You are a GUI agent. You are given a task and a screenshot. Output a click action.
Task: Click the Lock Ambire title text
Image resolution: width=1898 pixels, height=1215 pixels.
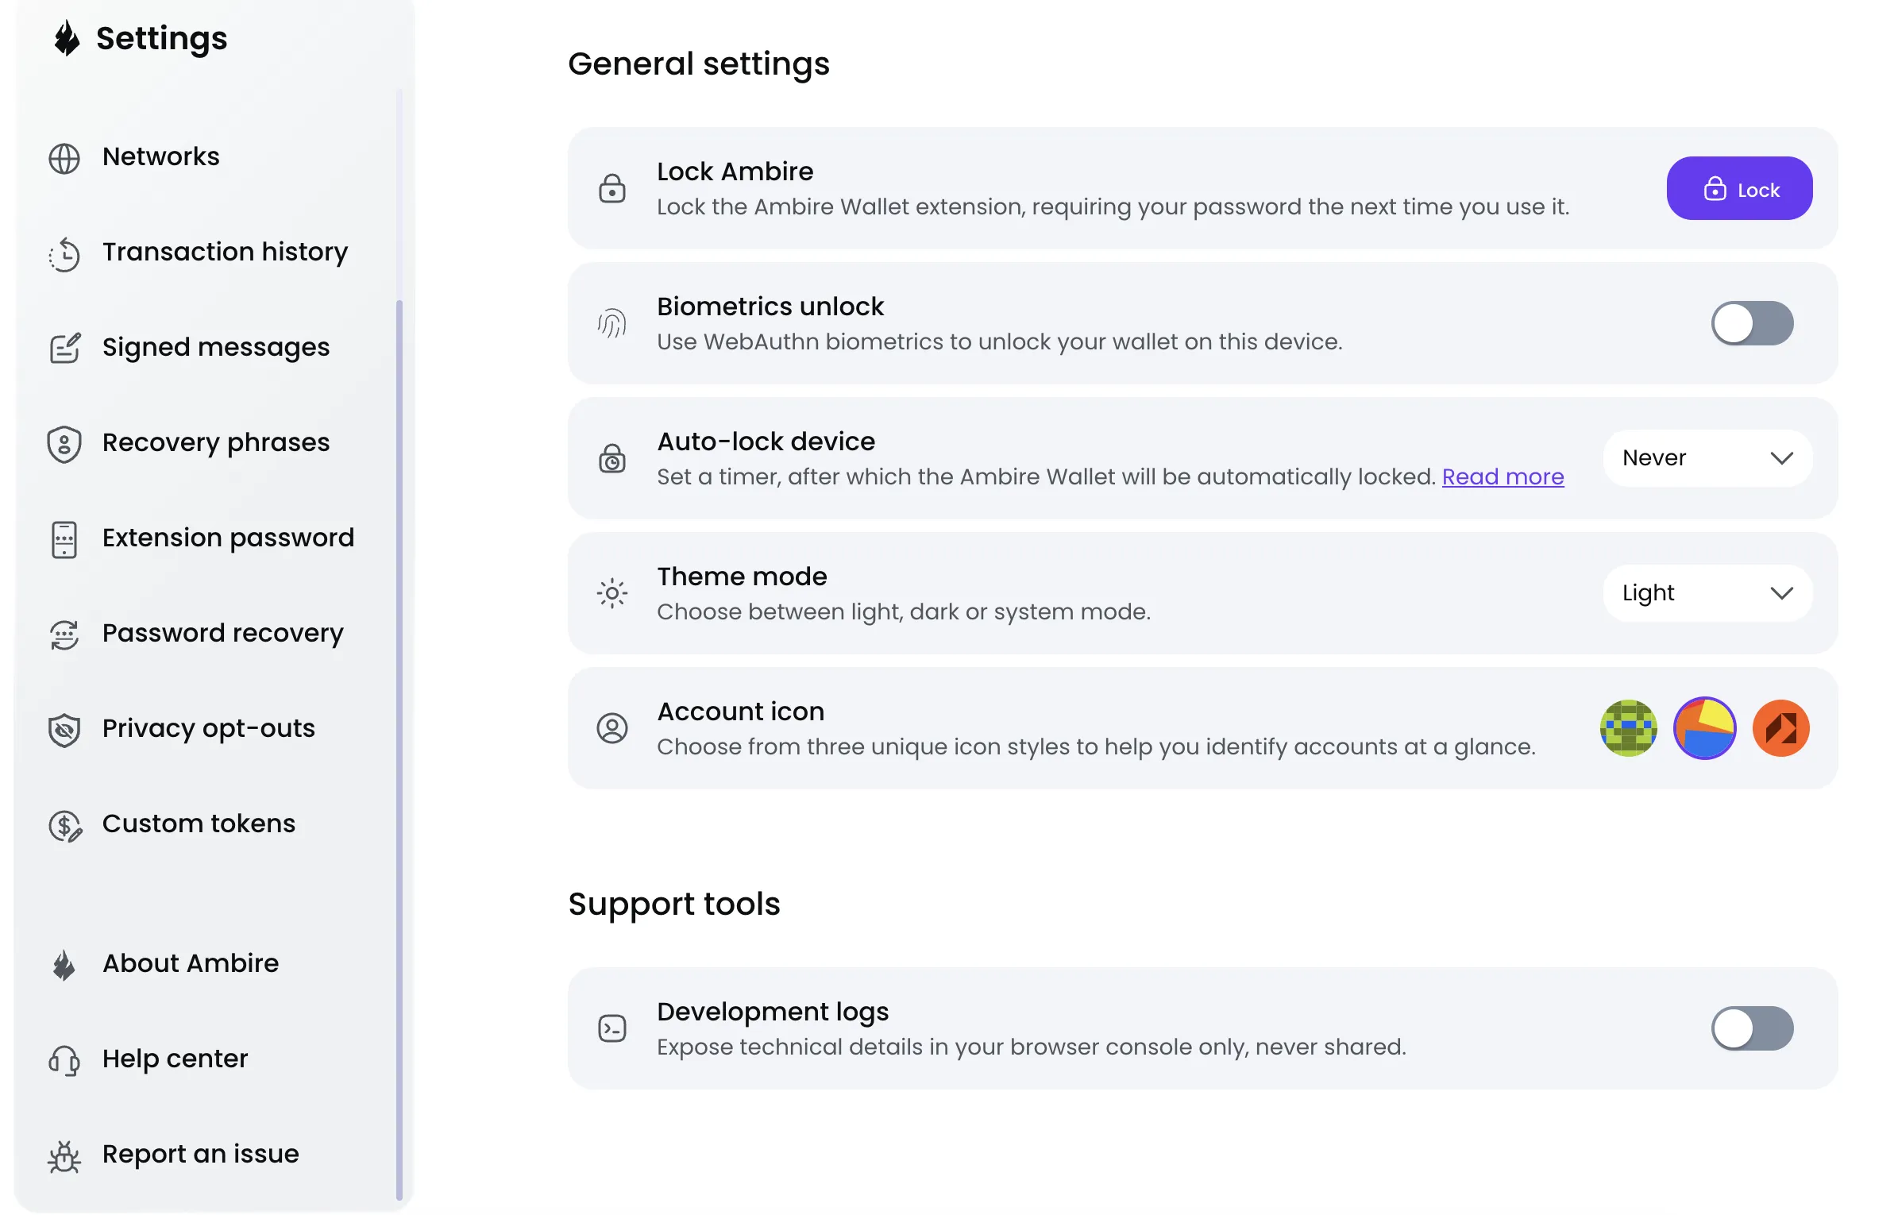[735, 172]
